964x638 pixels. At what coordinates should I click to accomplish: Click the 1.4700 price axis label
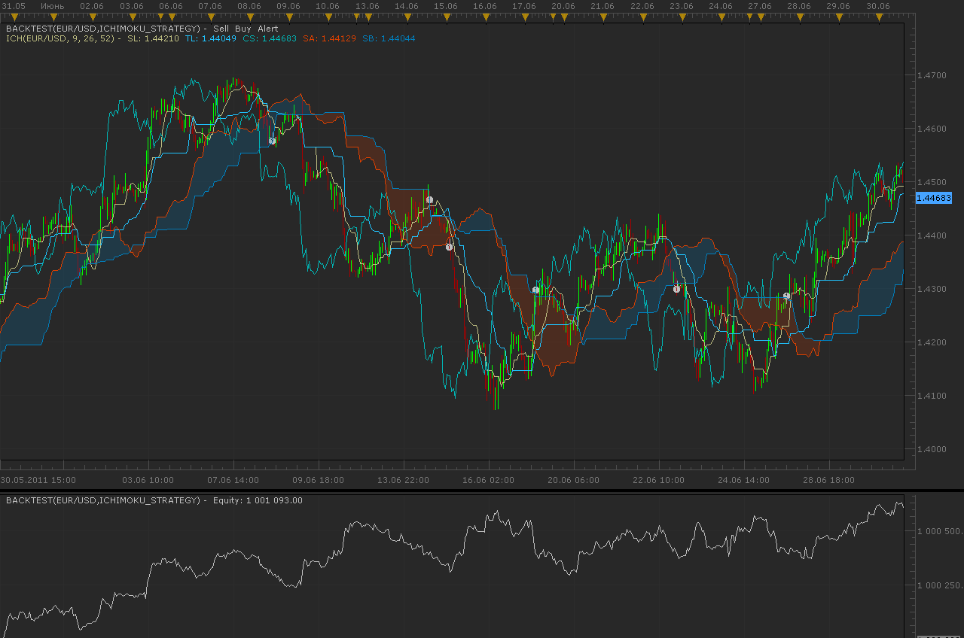point(932,76)
